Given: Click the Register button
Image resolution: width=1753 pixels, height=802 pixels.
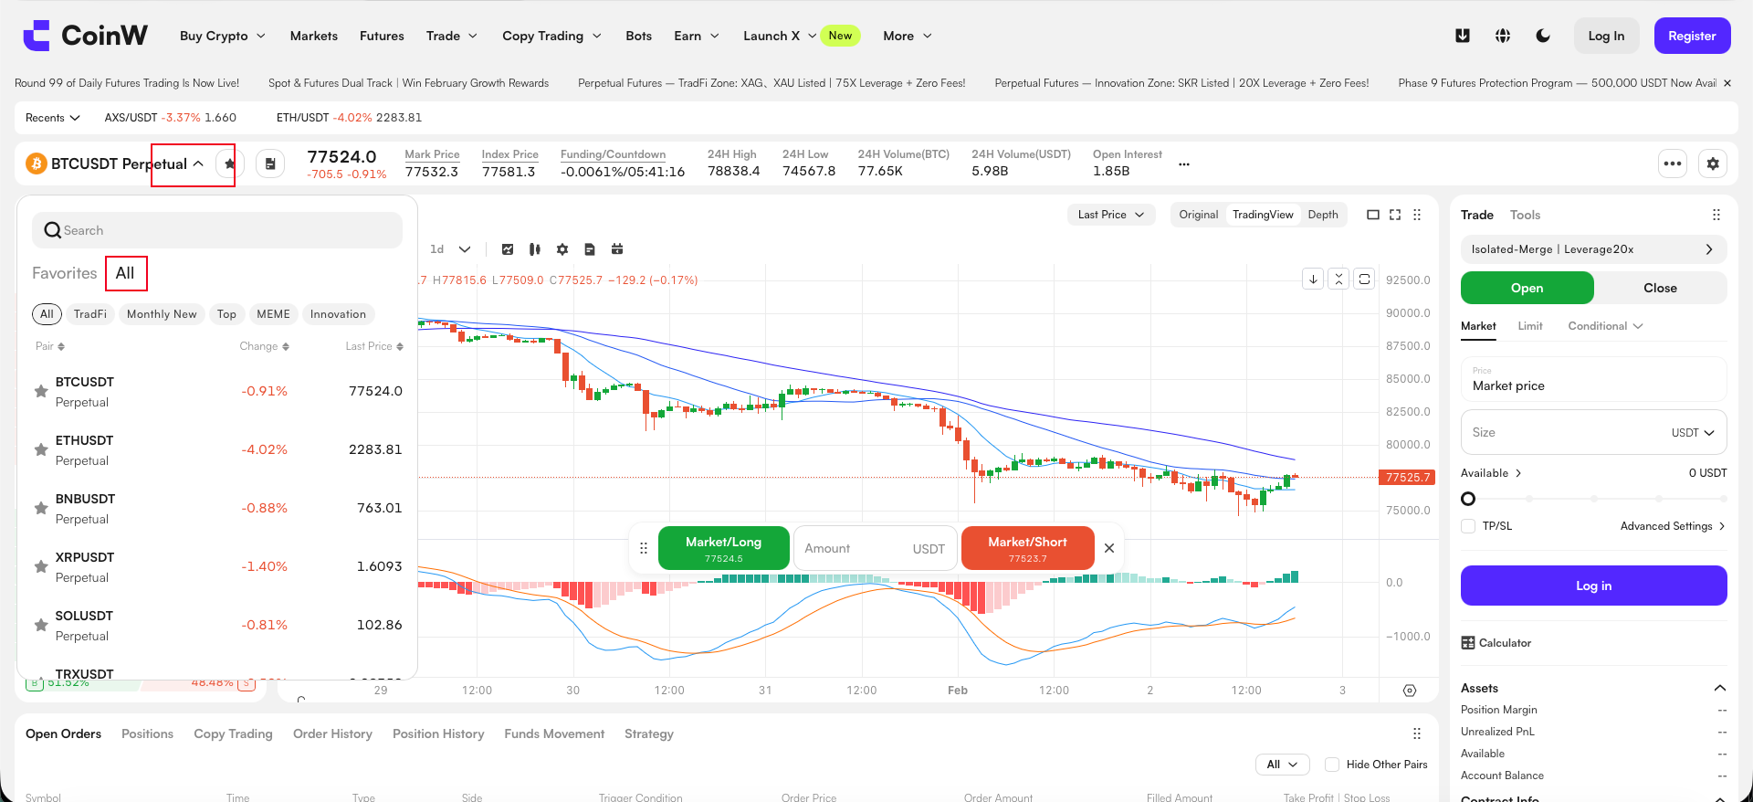Looking at the screenshot, I should [x=1693, y=36].
